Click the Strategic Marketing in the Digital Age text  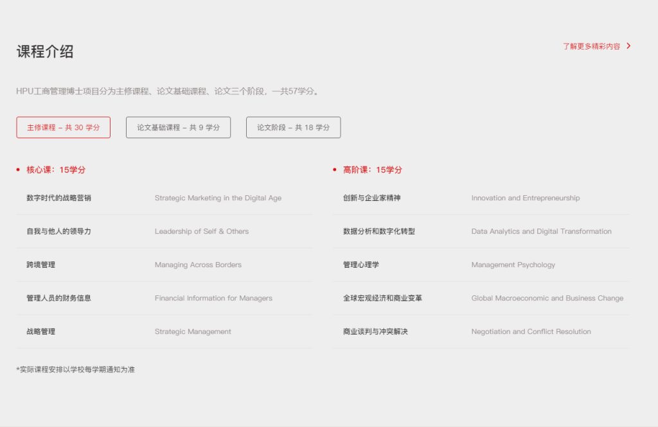point(218,198)
